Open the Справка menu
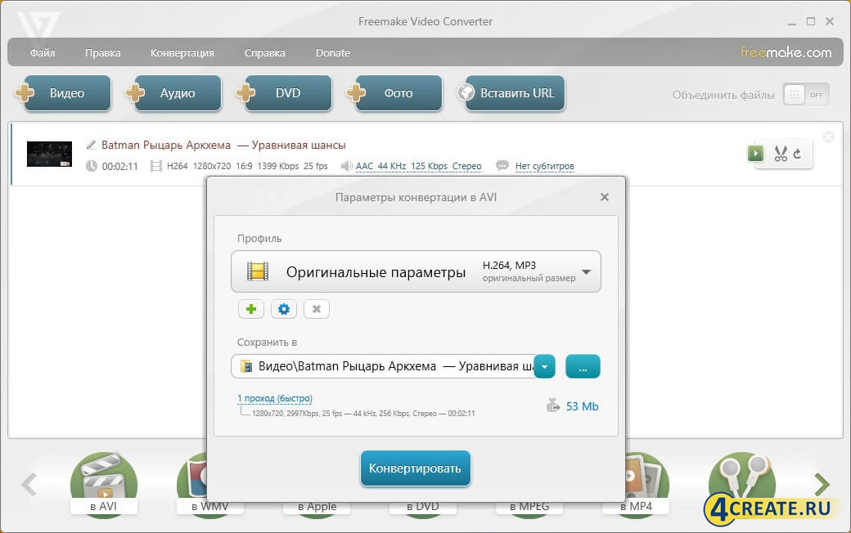The width and height of the screenshot is (851, 533). (264, 52)
